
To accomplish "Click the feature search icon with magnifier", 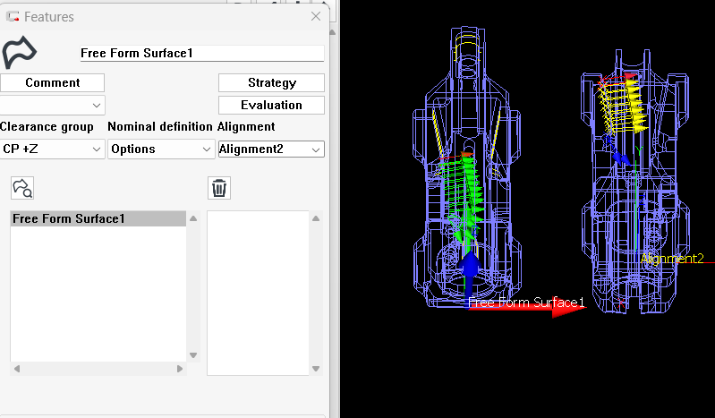I will click(x=22, y=188).
